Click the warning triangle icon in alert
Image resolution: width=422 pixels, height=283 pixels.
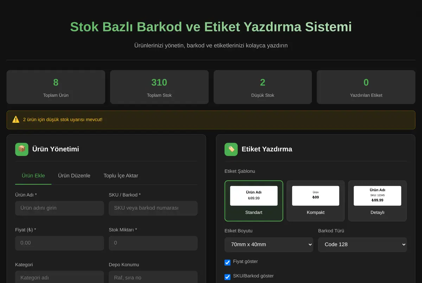(16, 120)
